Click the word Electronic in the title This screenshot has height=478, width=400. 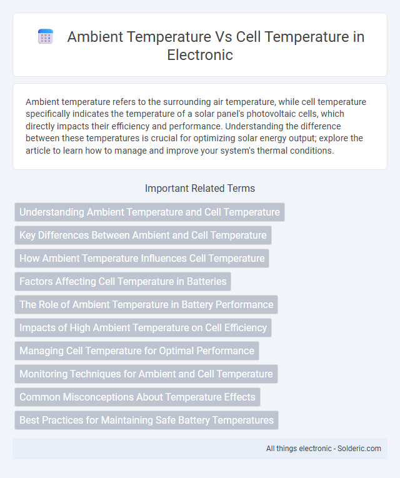pyautogui.click(x=200, y=55)
